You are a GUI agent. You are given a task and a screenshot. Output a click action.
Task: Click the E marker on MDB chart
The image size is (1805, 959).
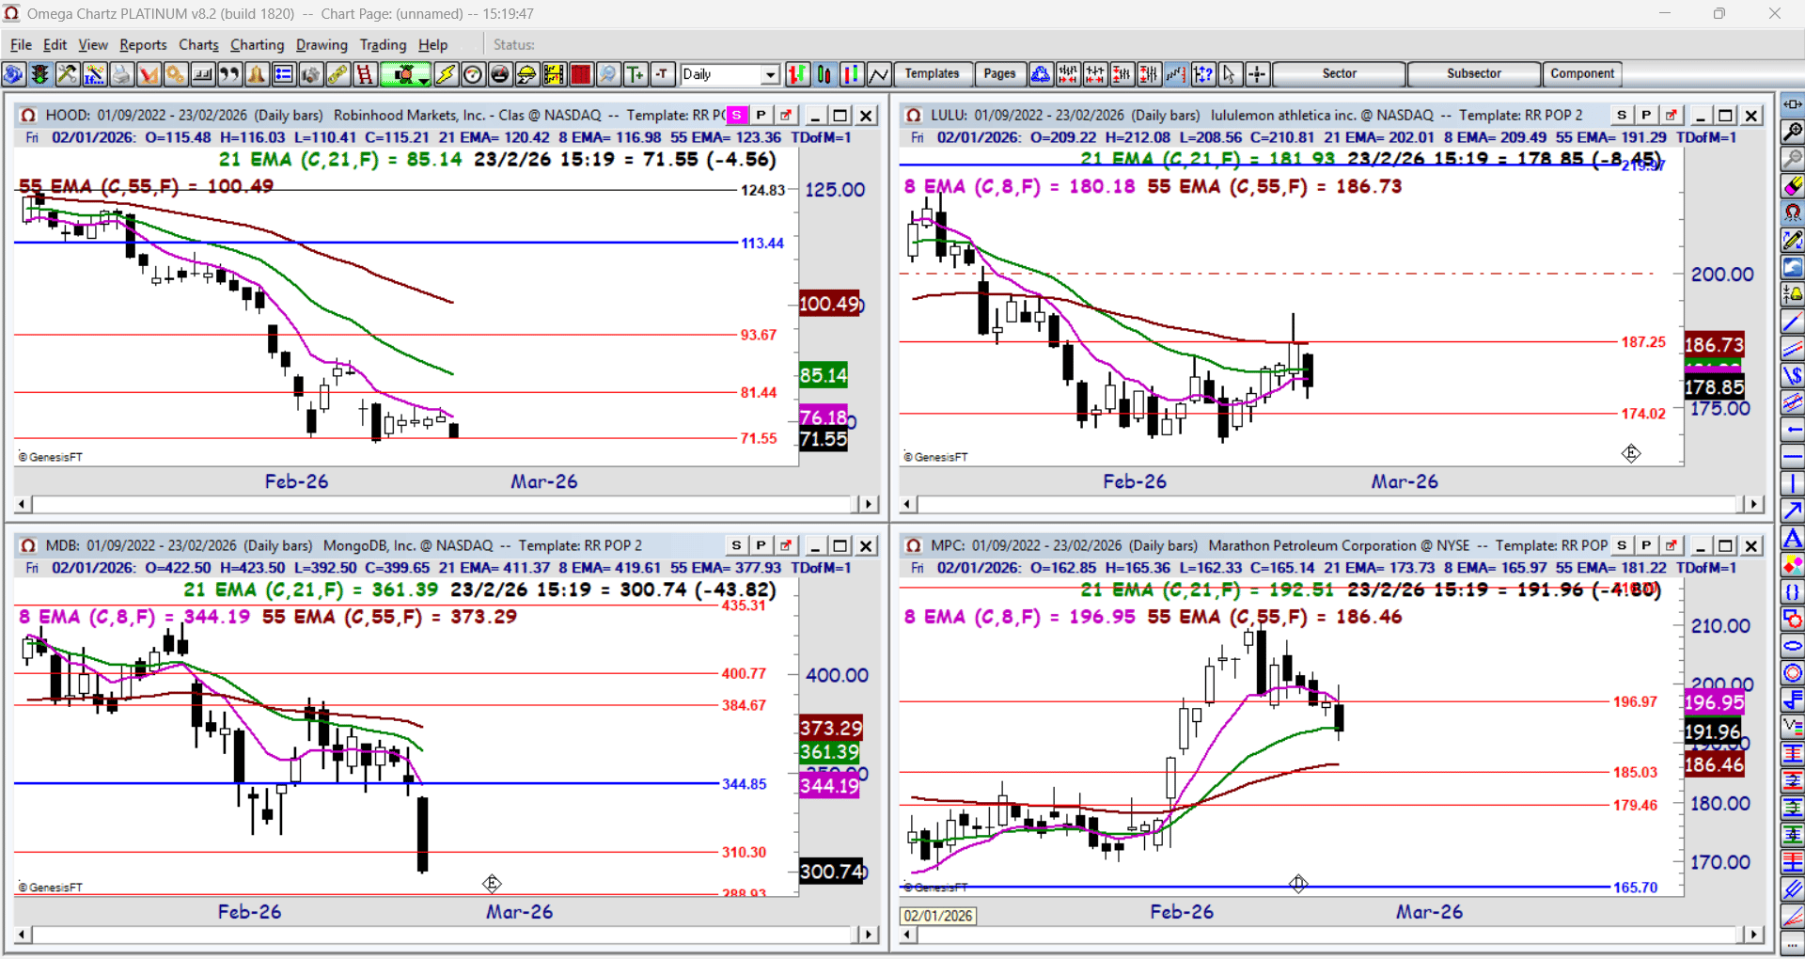pyautogui.click(x=492, y=883)
